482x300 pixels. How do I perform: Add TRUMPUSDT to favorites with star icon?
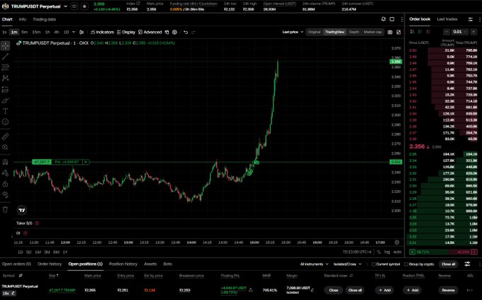point(84,6)
